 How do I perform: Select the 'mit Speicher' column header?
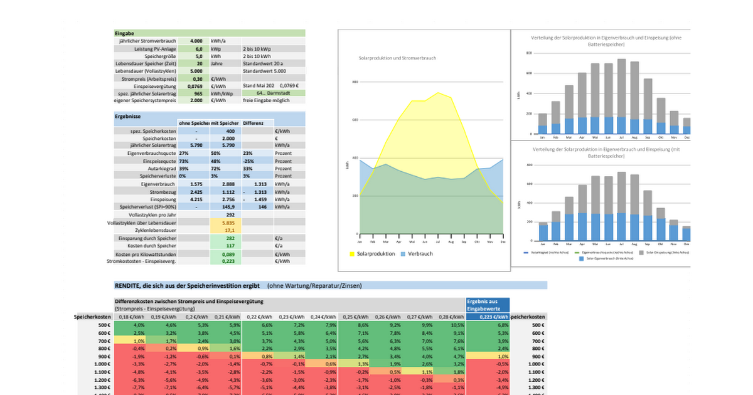(226, 124)
